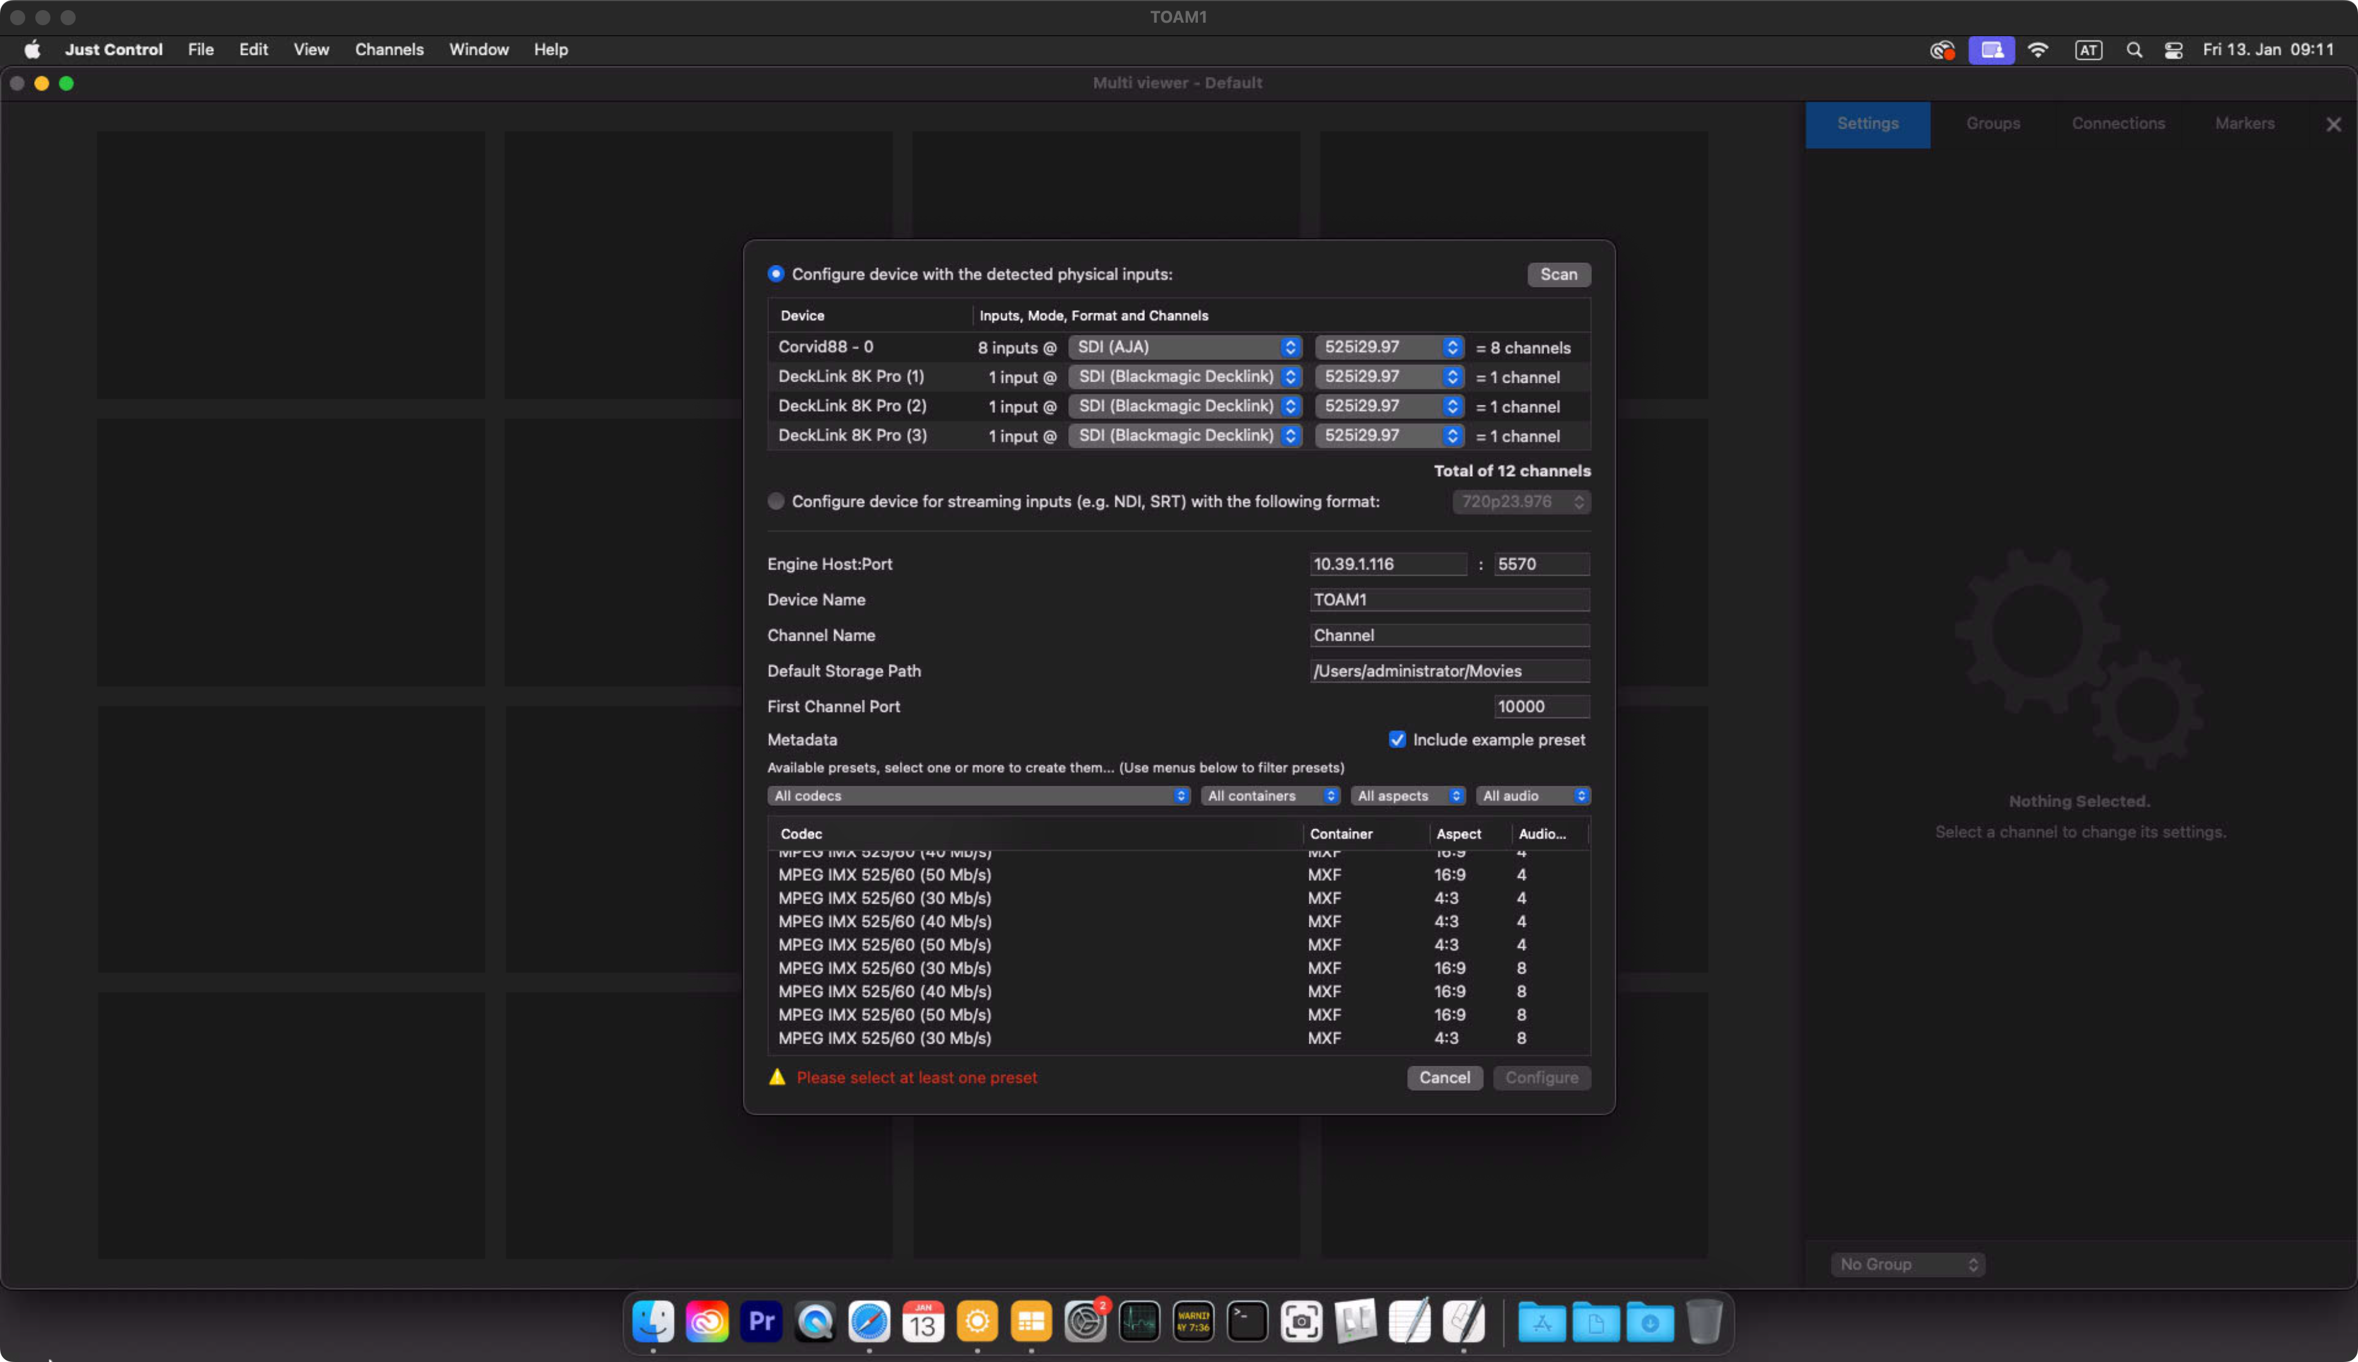Open the View menu
This screenshot has width=2358, height=1362.
coord(311,50)
